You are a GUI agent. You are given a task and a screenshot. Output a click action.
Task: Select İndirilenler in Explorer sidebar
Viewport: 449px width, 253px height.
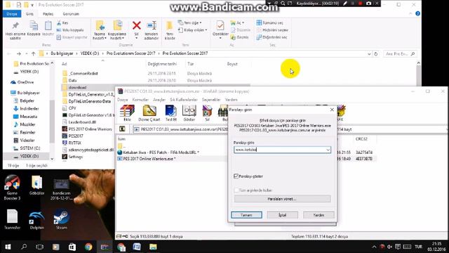click(26, 109)
